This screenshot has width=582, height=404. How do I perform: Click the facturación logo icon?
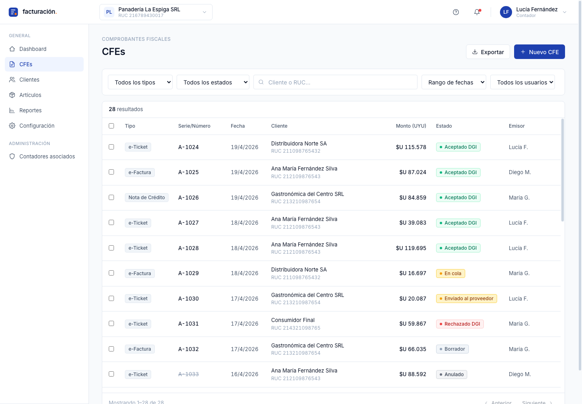[13, 12]
